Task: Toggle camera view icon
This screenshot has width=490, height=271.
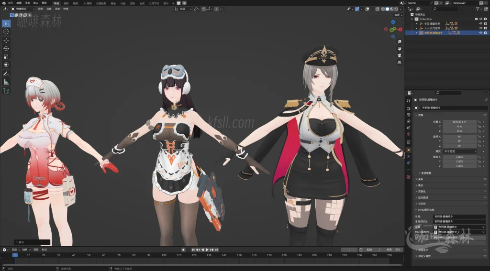Action: pos(400,55)
